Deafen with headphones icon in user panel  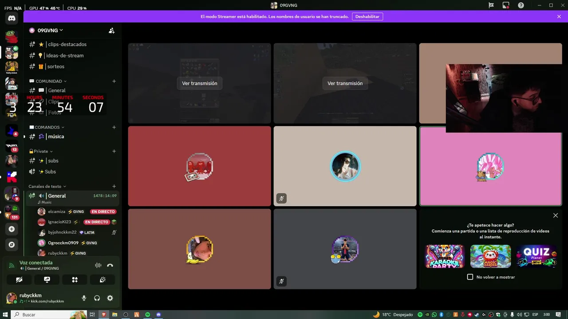(x=97, y=298)
